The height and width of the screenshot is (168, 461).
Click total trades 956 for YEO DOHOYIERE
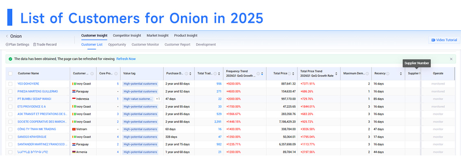[x=219, y=84]
